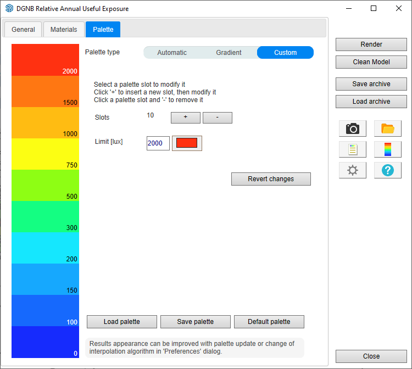Open the yellow folder icon

(388, 128)
